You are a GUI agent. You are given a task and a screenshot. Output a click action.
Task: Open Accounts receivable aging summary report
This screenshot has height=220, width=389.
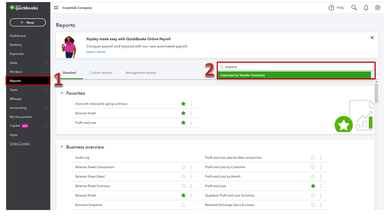coord(101,104)
